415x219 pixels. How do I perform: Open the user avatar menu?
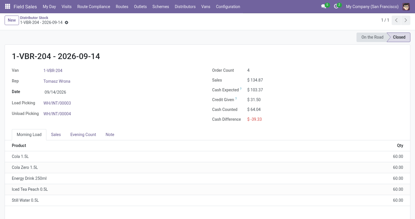(406, 6)
